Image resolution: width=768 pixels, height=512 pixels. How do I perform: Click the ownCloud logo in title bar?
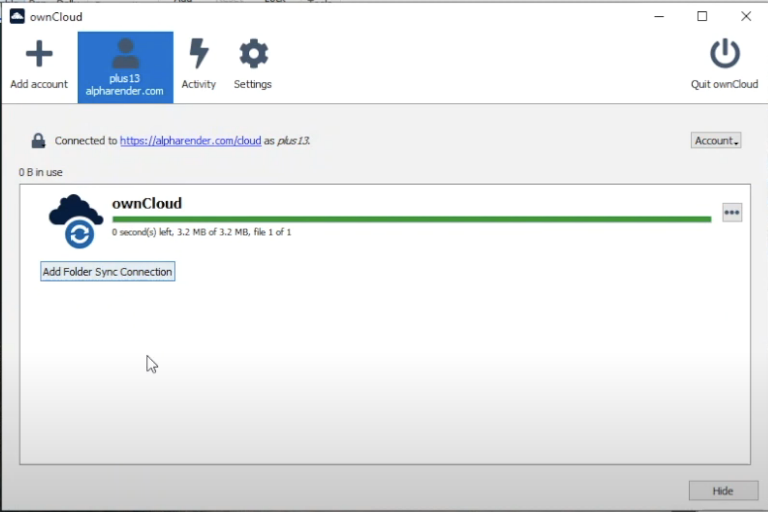(17, 16)
